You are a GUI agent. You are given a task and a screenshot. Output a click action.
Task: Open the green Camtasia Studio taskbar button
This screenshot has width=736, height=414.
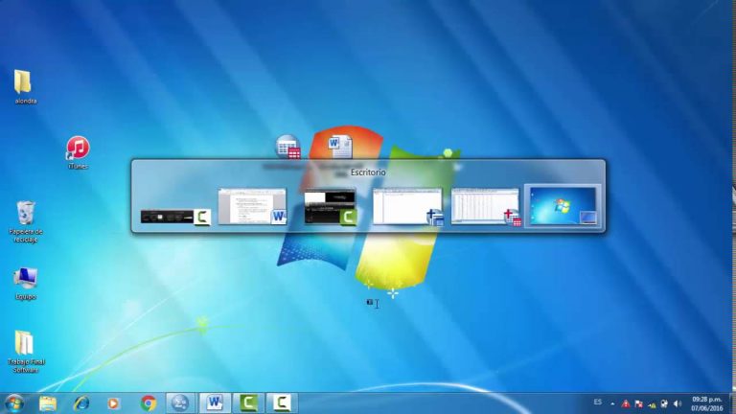click(x=248, y=402)
